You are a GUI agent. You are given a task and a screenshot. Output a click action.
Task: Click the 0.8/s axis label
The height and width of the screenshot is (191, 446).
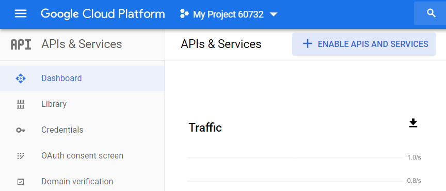pos(414,181)
